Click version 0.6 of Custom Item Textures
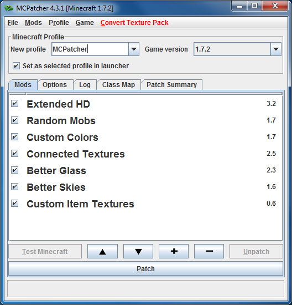 pyautogui.click(x=271, y=204)
